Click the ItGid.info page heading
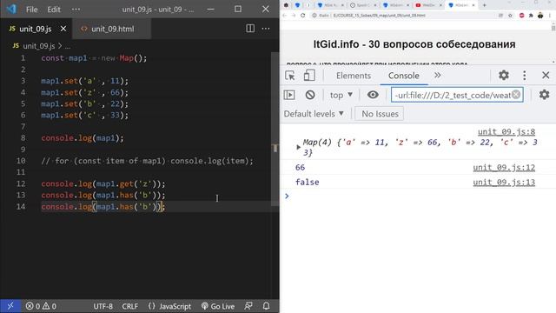 click(x=414, y=44)
